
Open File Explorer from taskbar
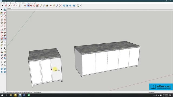point(11,95)
